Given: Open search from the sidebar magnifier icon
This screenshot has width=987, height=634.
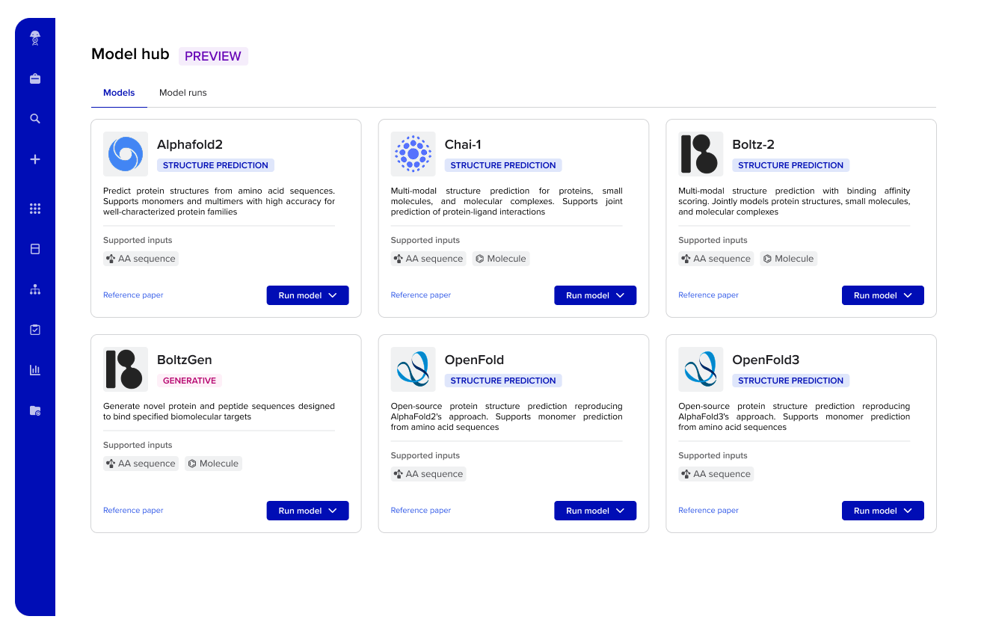Looking at the screenshot, I should click(35, 119).
